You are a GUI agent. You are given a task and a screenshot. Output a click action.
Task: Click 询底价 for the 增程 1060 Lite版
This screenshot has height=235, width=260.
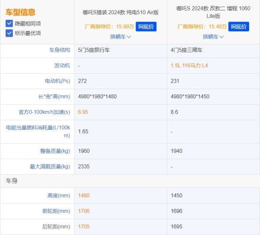click(x=239, y=26)
